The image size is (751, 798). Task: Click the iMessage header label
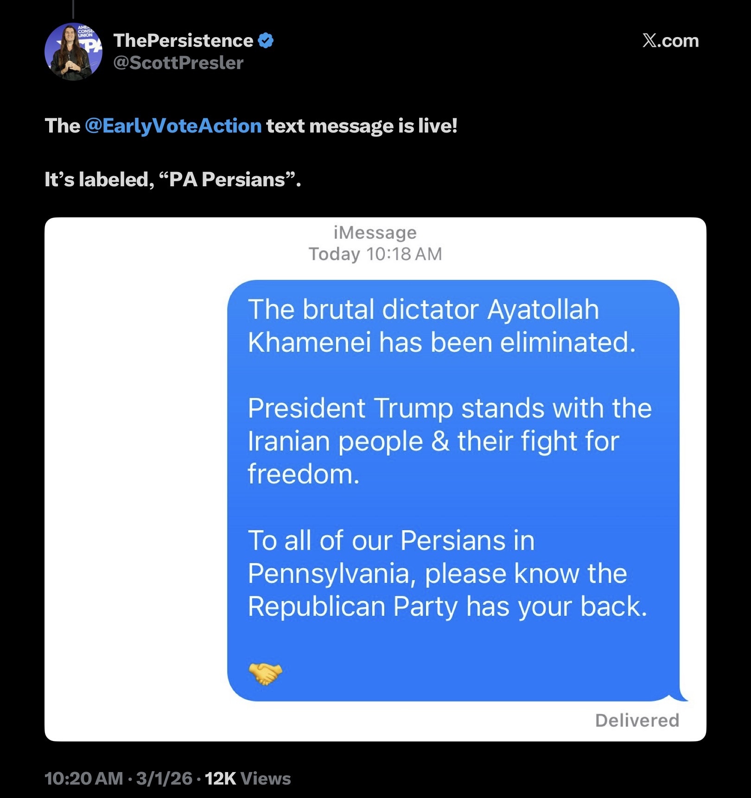click(x=375, y=233)
